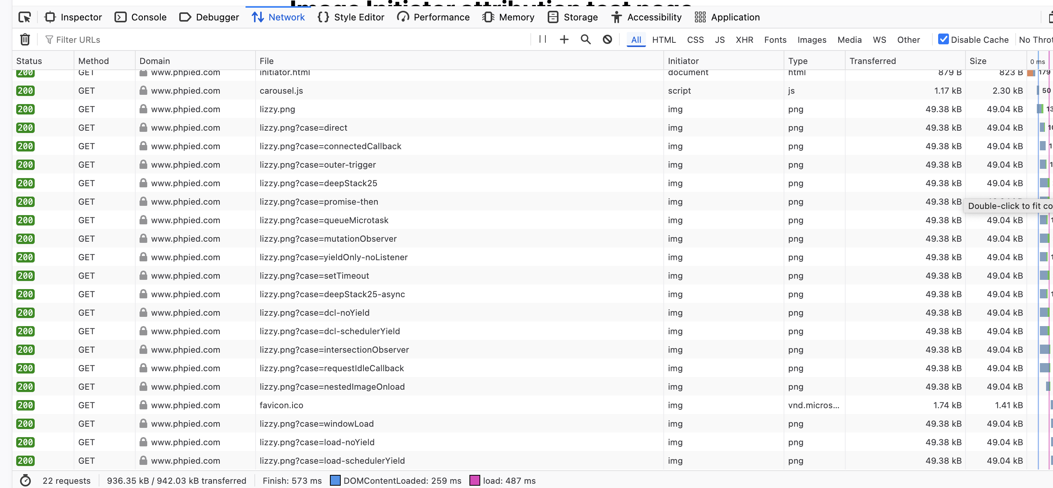The height and width of the screenshot is (488, 1053).
Task: Filter requests by WS
Action: pos(880,40)
